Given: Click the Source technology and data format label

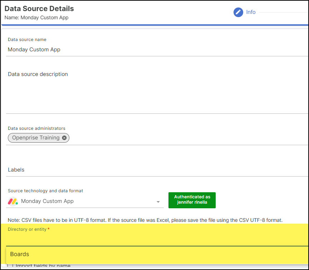Looking at the screenshot, I should [x=45, y=191].
